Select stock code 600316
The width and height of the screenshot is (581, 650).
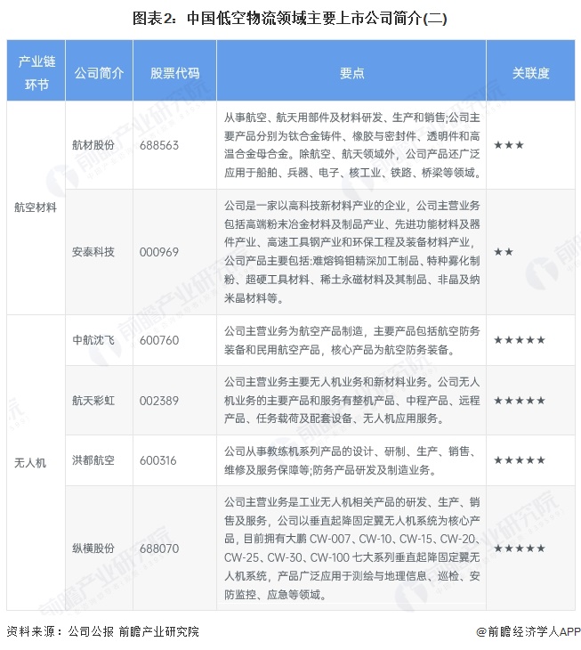[x=157, y=460]
